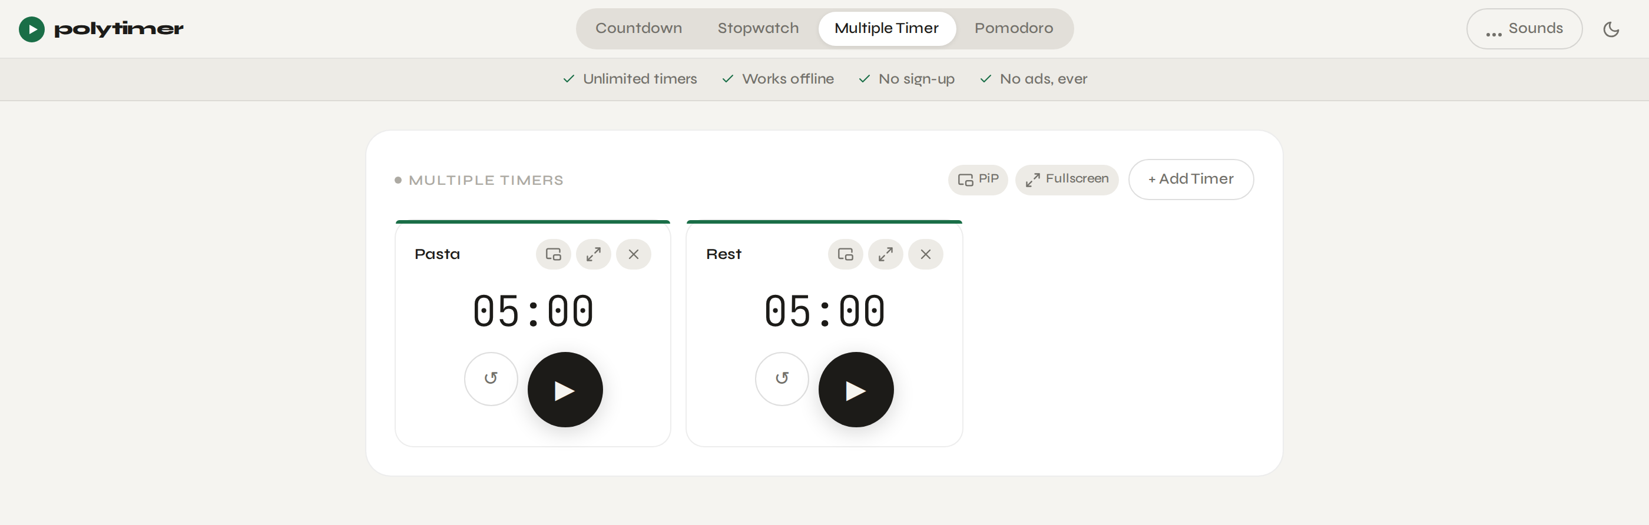The height and width of the screenshot is (525, 1649).
Task: Click the Add Timer button
Action: [x=1191, y=180]
